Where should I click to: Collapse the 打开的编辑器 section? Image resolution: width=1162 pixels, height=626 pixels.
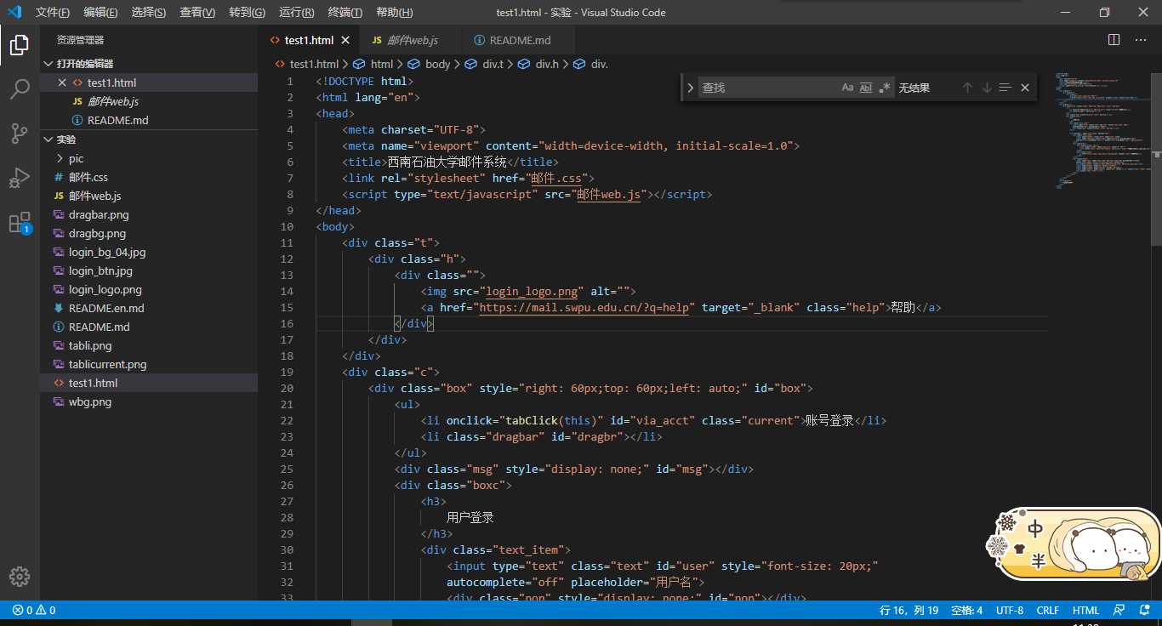[149, 64]
